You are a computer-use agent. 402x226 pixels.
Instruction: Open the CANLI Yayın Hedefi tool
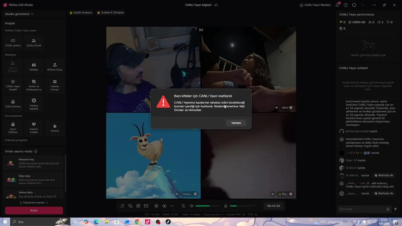13,85
